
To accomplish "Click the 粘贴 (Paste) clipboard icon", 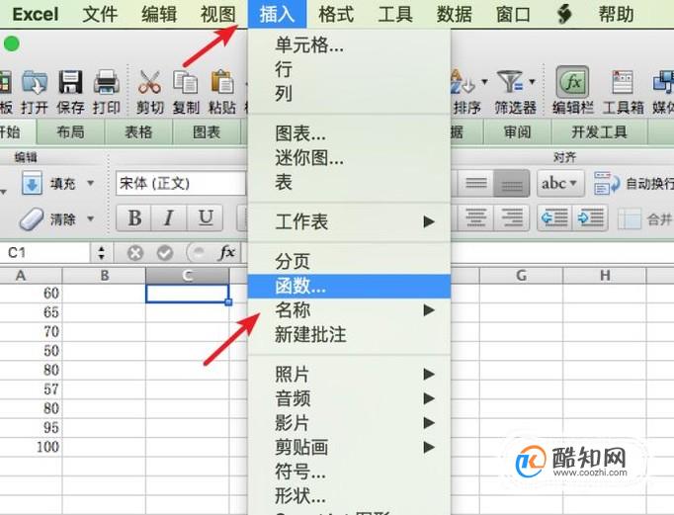I will point(221,82).
